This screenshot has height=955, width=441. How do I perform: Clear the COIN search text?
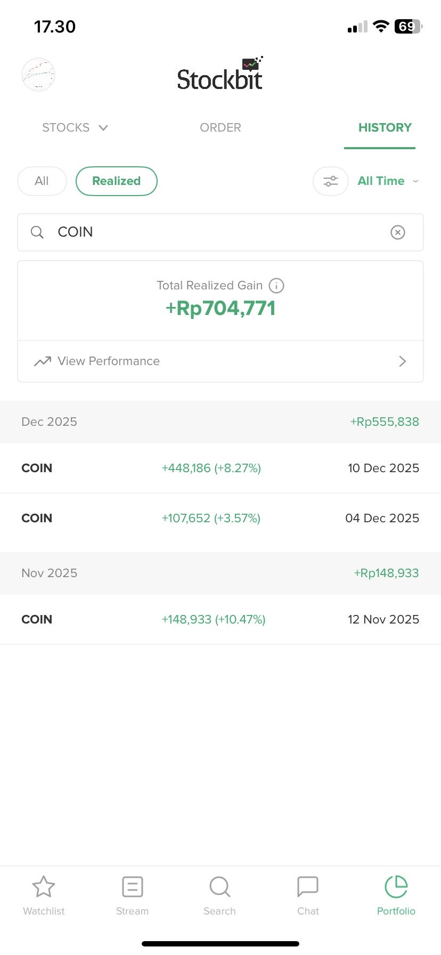coord(398,232)
